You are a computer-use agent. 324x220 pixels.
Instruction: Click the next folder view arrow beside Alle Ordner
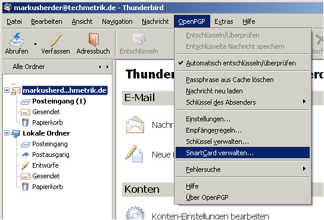[107, 67]
